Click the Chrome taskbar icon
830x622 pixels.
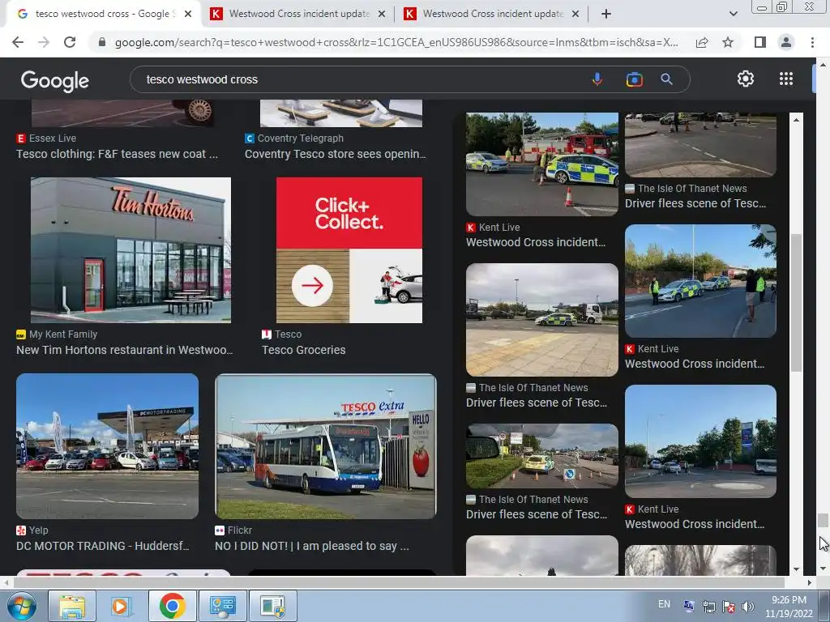pyautogui.click(x=172, y=606)
